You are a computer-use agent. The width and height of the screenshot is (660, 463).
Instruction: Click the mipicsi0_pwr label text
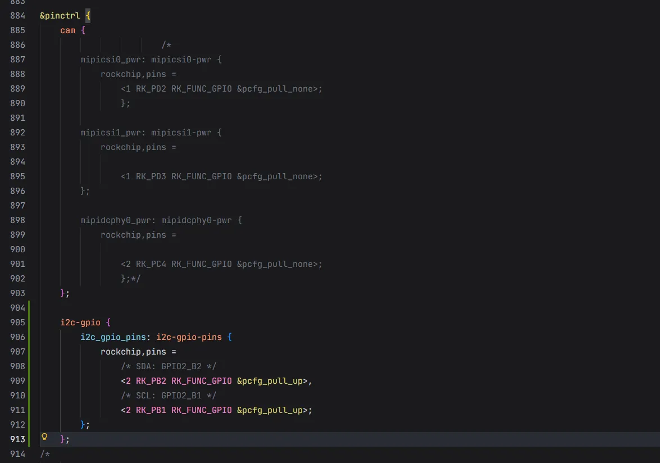[111, 60]
